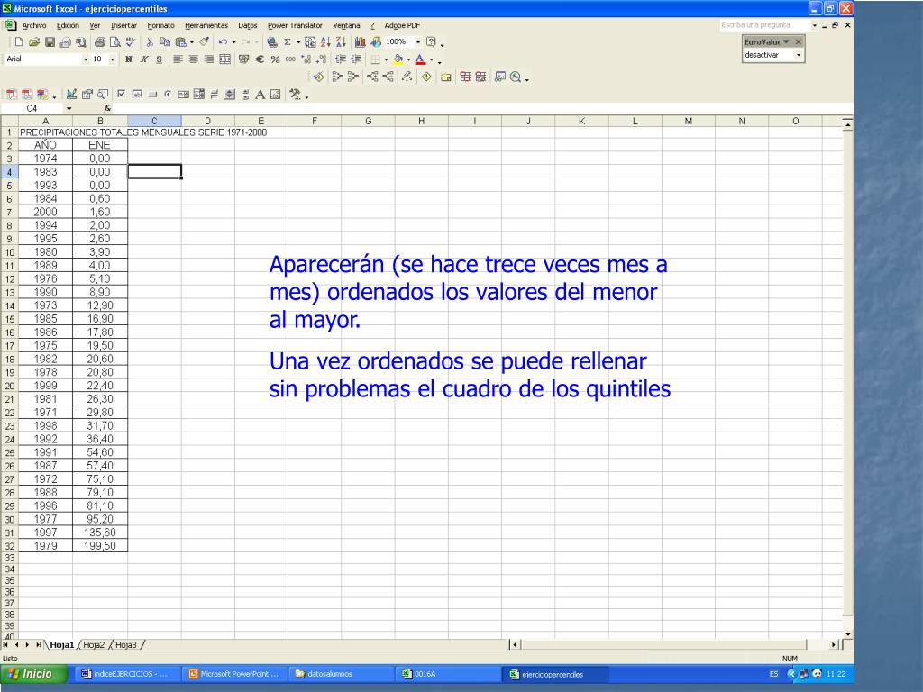923x692 pixels.
Task: Open the Datos menu
Action: pos(248,25)
